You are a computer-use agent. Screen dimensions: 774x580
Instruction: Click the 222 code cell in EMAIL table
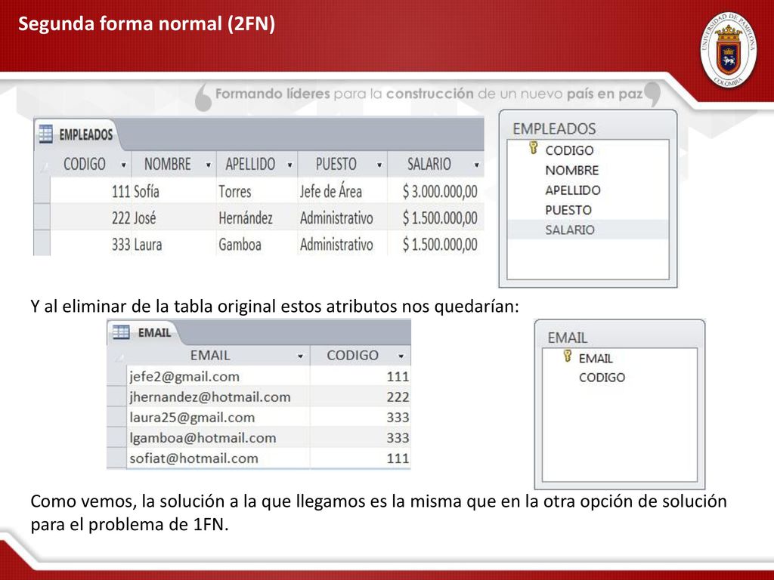coord(361,396)
